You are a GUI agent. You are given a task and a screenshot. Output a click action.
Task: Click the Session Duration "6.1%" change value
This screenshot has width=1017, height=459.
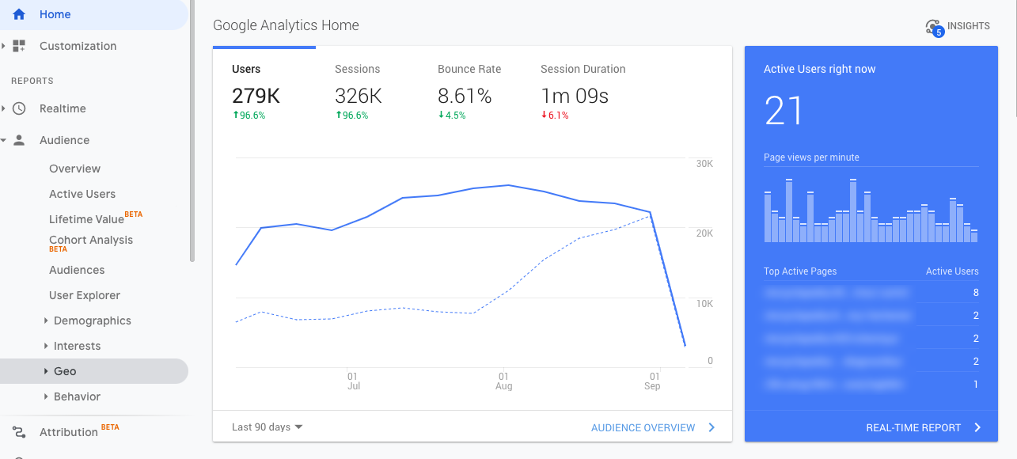[x=558, y=116]
